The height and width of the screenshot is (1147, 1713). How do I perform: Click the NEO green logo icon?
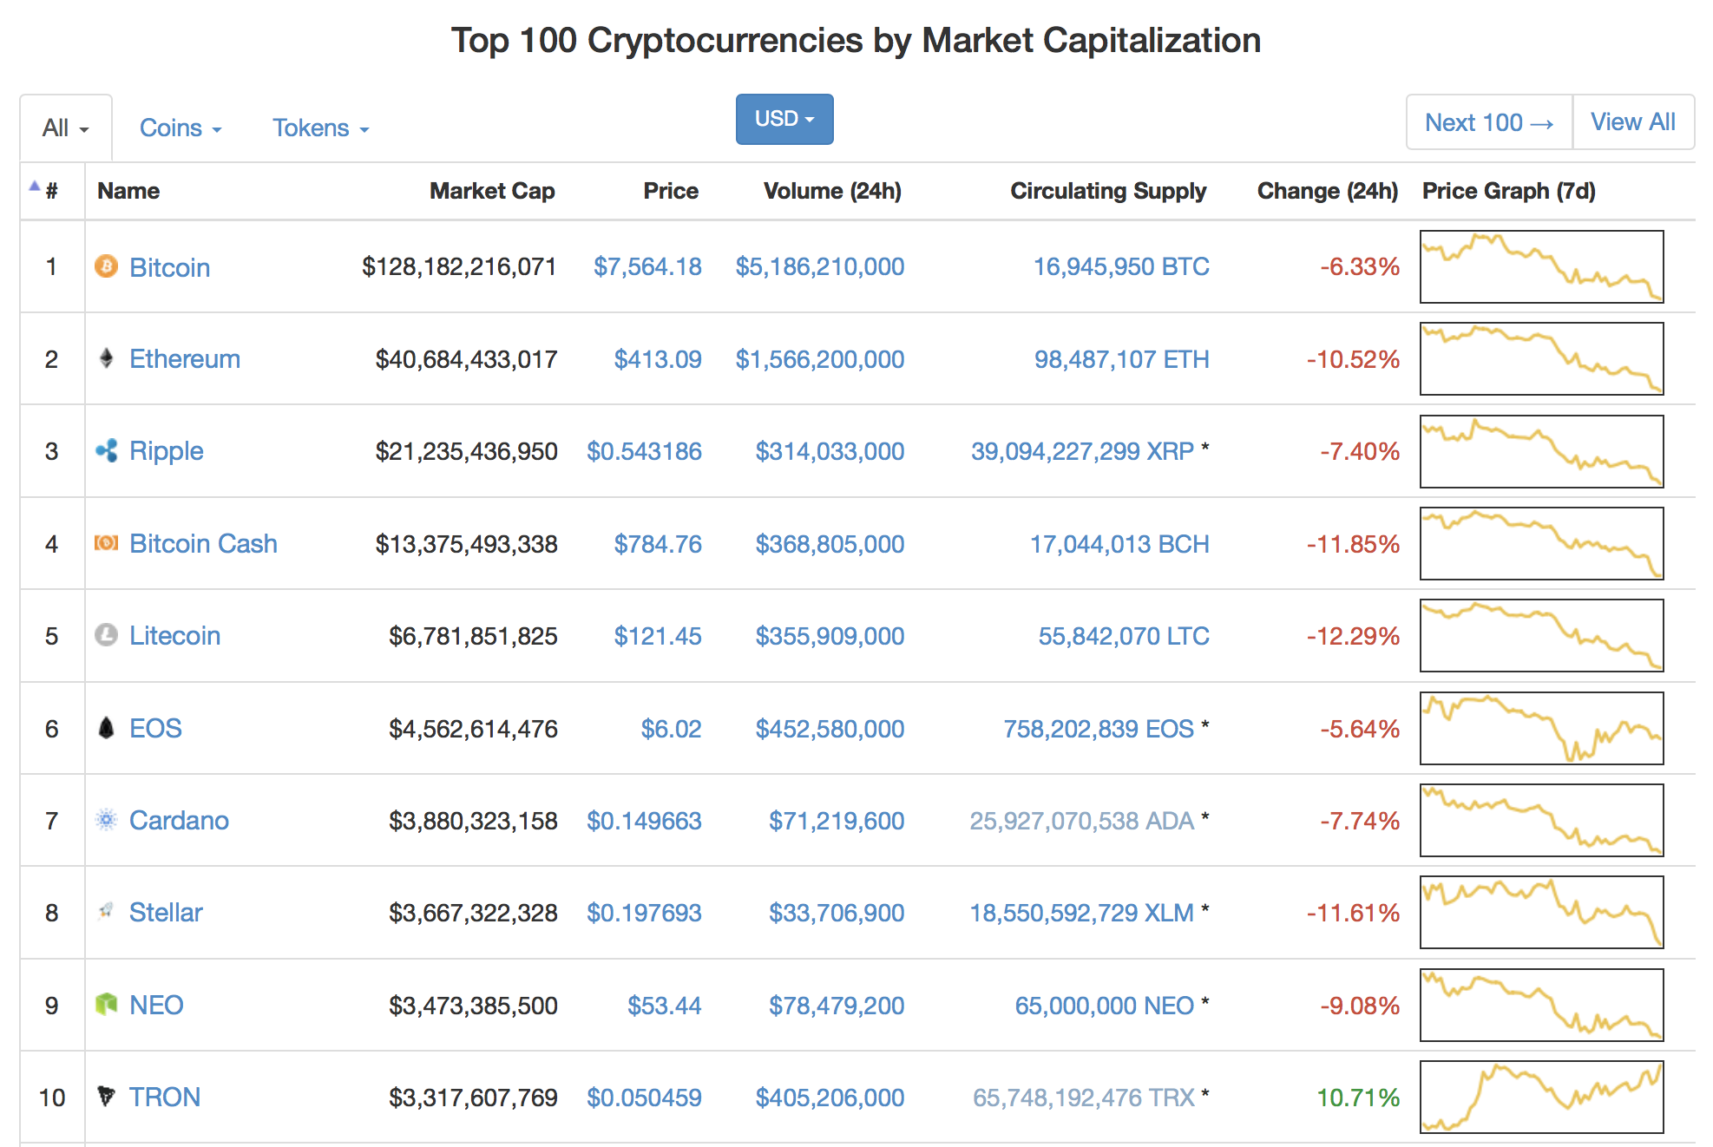click(x=106, y=1005)
